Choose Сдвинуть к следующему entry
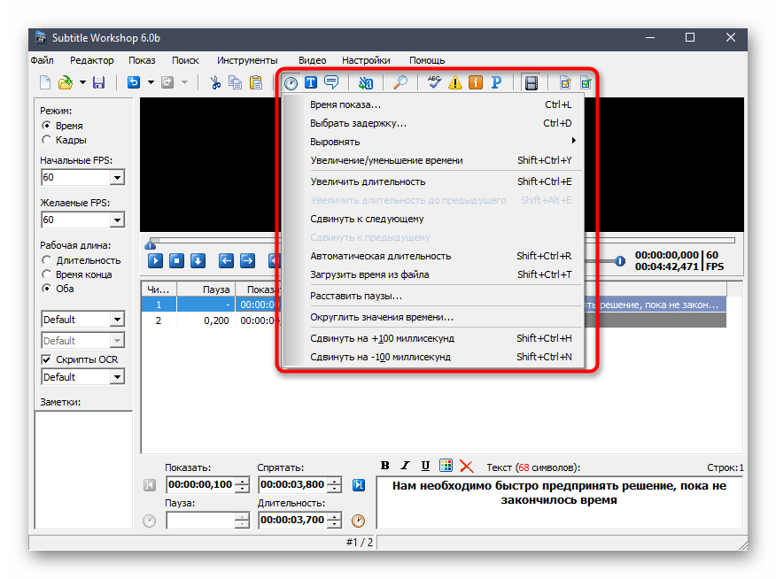 click(432, 219)
